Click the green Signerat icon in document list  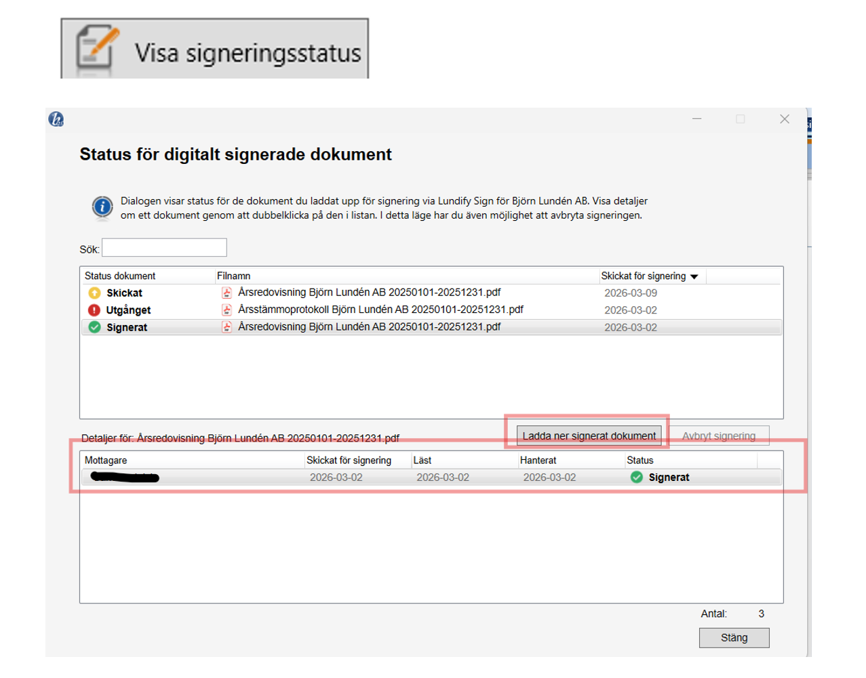(94, 327)
